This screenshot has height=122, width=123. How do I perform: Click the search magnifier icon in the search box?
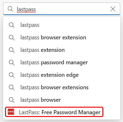coord(10,9)
